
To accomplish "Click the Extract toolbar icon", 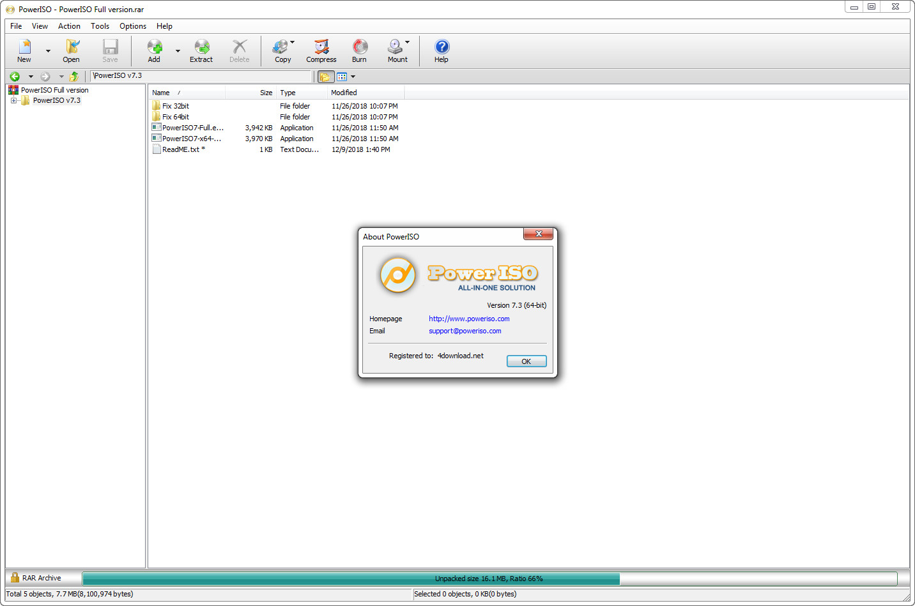I will [201, 50].
